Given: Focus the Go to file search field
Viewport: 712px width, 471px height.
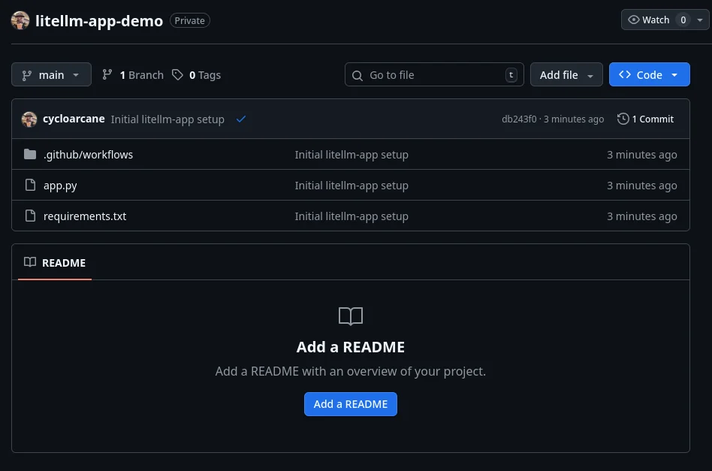Looking at the screenshot, I should (434, 74).
